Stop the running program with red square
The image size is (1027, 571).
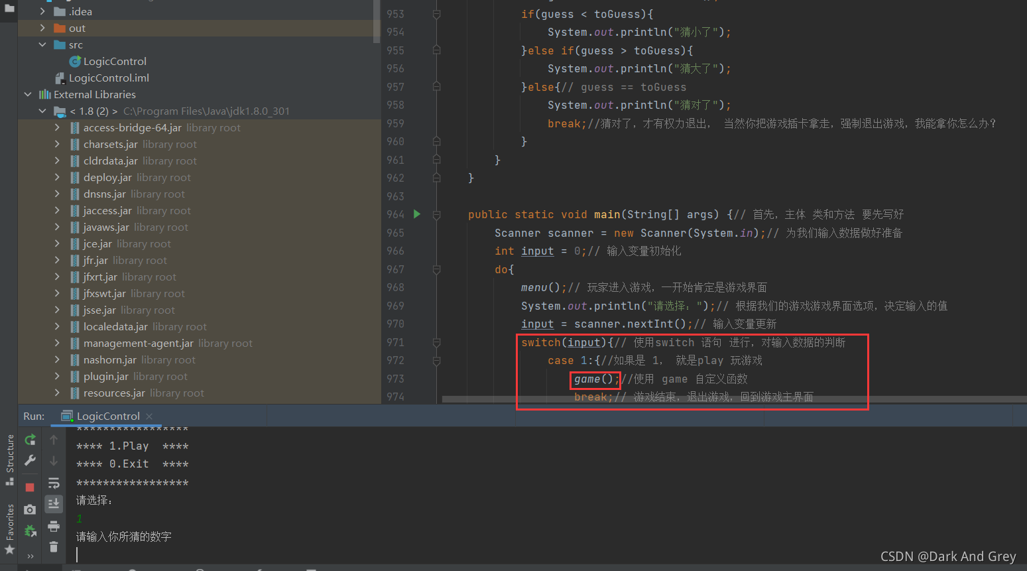click(x=30, y=487)
